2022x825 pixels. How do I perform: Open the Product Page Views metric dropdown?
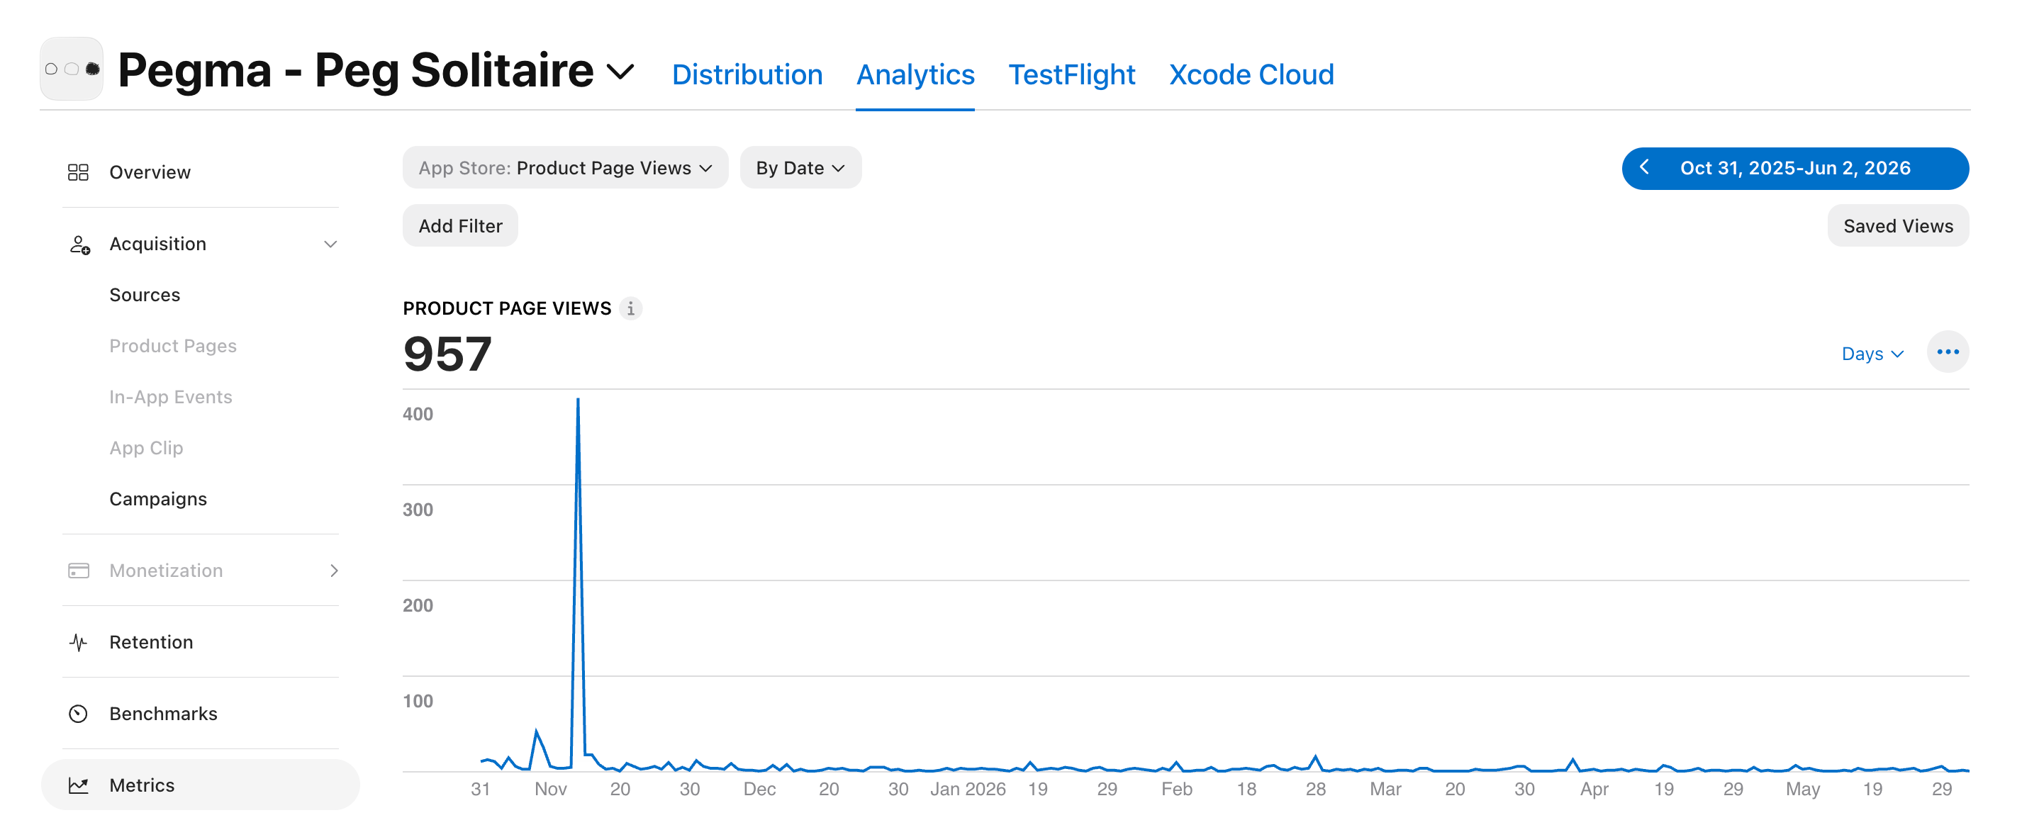pos(565,168)
